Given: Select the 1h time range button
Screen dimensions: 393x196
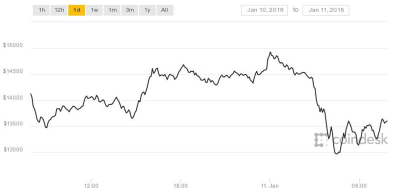Looking at the screenshot, I should [41, 10].
